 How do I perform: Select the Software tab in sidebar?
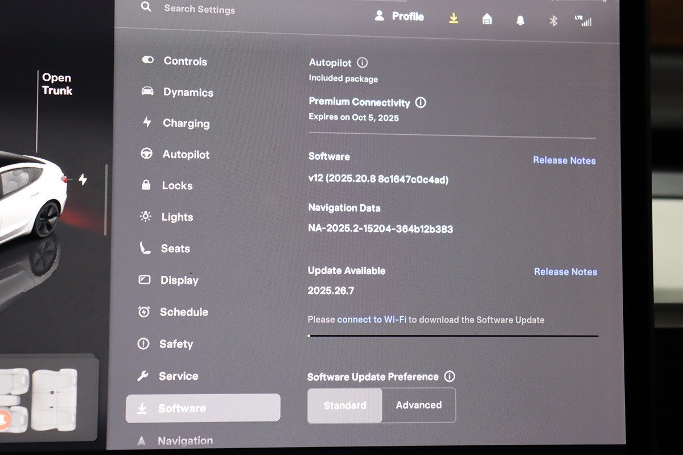coord(203,408)
